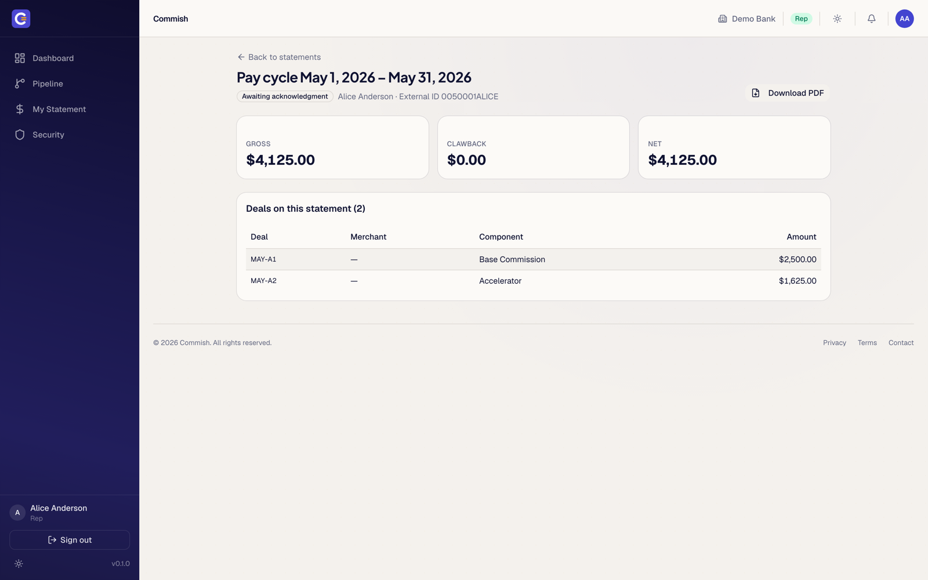This screenshot has width=928, height=580.
Task: Open the Contact footer link
Action: pos(901,343)
